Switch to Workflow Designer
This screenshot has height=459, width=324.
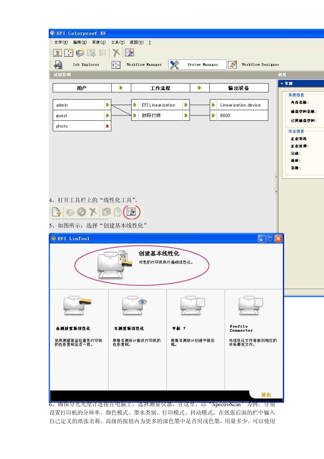tap(260, 65)
